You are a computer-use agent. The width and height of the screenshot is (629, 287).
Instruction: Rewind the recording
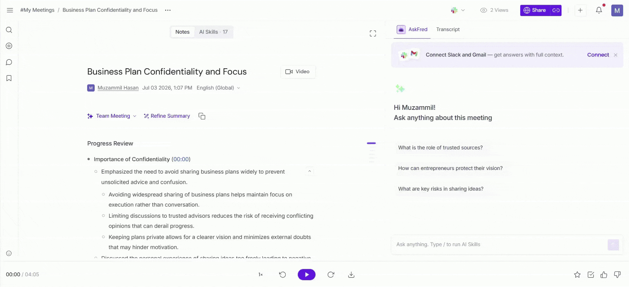pyautogui.click(x=282, y=275)
